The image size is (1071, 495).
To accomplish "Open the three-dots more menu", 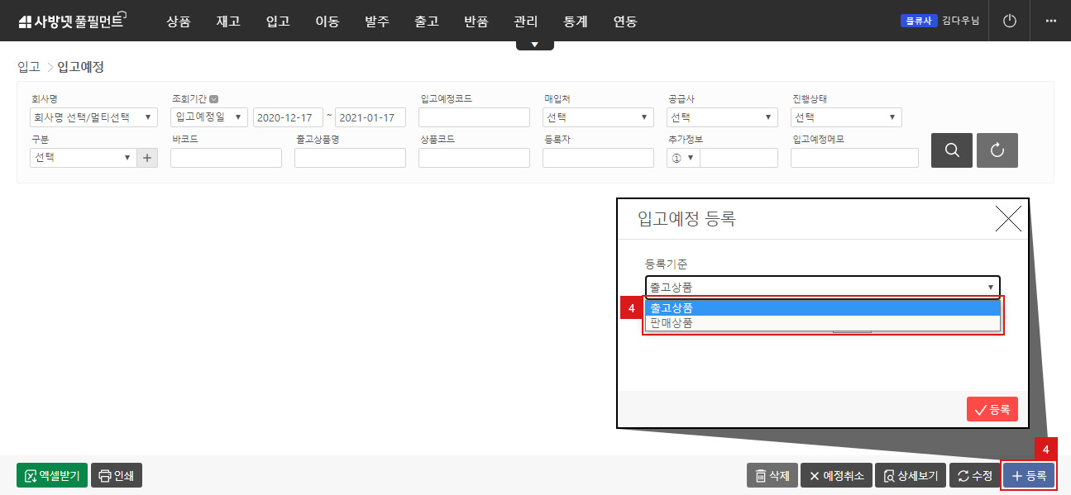I will point(1051,21).
